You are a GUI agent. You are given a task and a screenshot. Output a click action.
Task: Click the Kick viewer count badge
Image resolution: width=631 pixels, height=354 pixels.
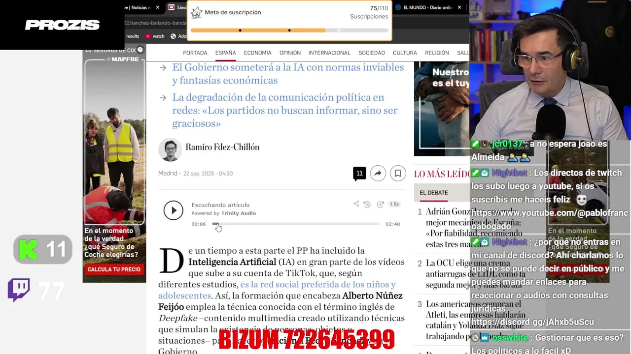pos(43,250)
